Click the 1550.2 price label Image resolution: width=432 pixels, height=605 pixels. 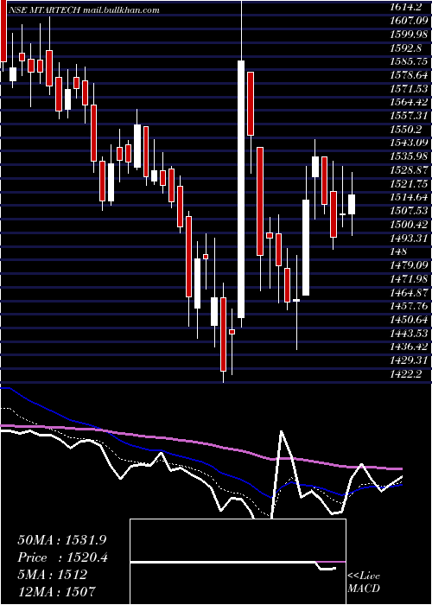pos(406,130)
